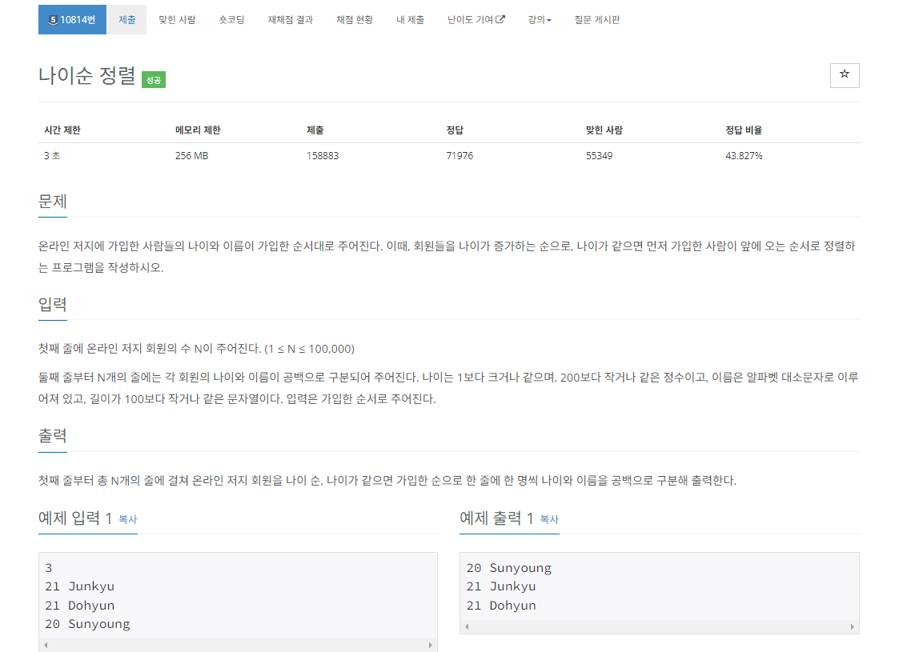Copy example output 1 with 복사
The image size is (903, 652).
pos(549,519)
